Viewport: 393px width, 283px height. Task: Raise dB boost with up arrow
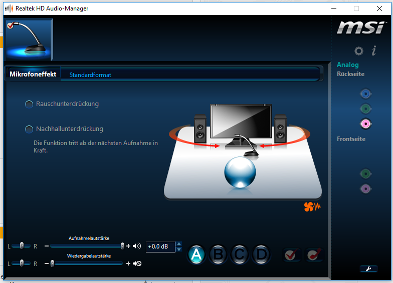pyautogui.click(x=179, y=244)
